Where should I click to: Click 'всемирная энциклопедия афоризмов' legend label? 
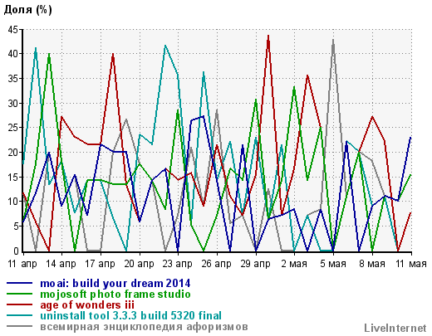coord(144,327)
